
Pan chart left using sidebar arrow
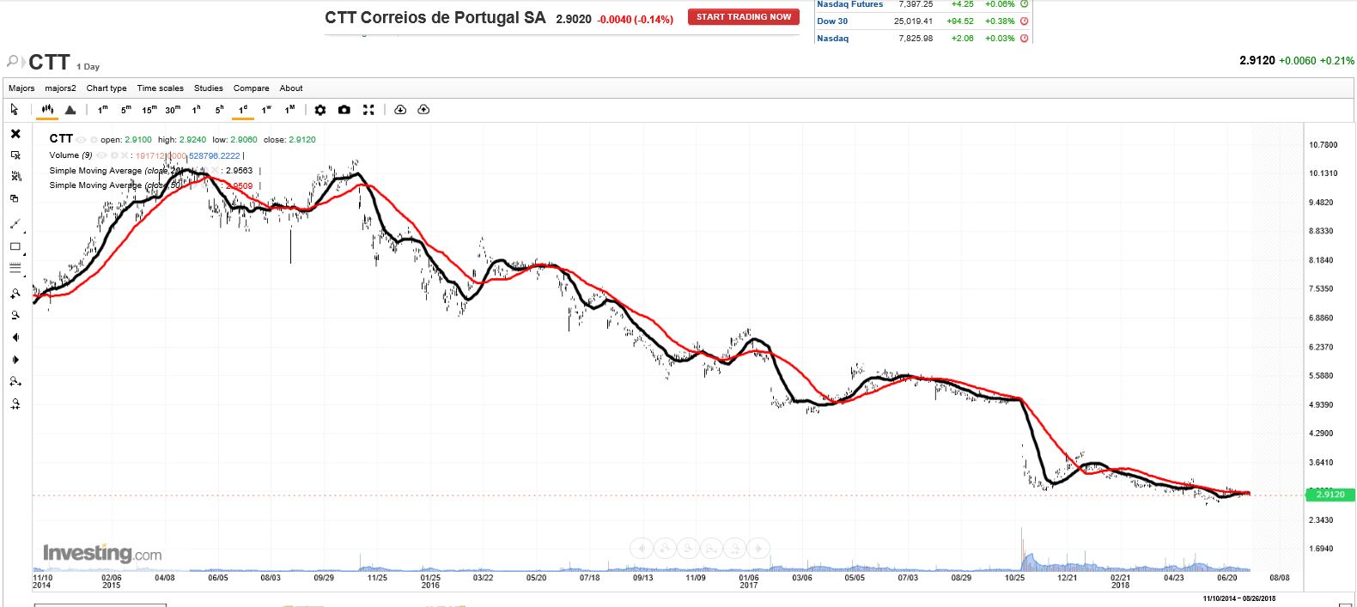pos(15,337)
